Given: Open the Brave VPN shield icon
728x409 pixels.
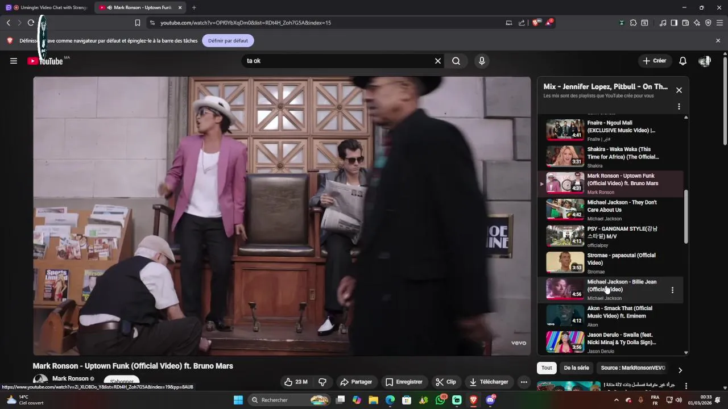Looking at the screenshot, I should click(x=708, y=23).
